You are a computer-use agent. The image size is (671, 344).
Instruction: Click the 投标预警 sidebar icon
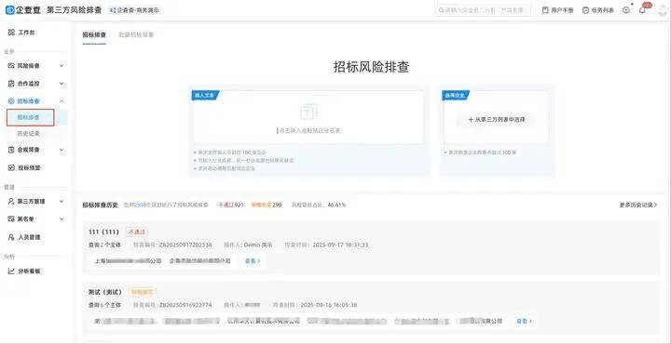[x=11, y=167]
